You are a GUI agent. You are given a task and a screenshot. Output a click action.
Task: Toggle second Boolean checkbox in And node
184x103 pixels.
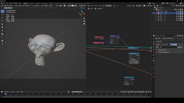click(125, 85)
